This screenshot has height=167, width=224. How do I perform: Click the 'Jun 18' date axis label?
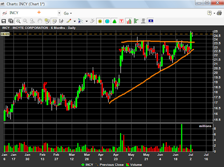(176, 157)
